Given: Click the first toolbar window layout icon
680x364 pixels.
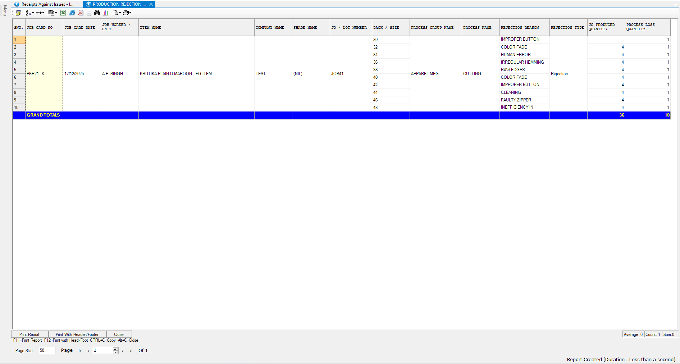Looking at the screenshot, I should pyautogui.click(x=18, y=13).
